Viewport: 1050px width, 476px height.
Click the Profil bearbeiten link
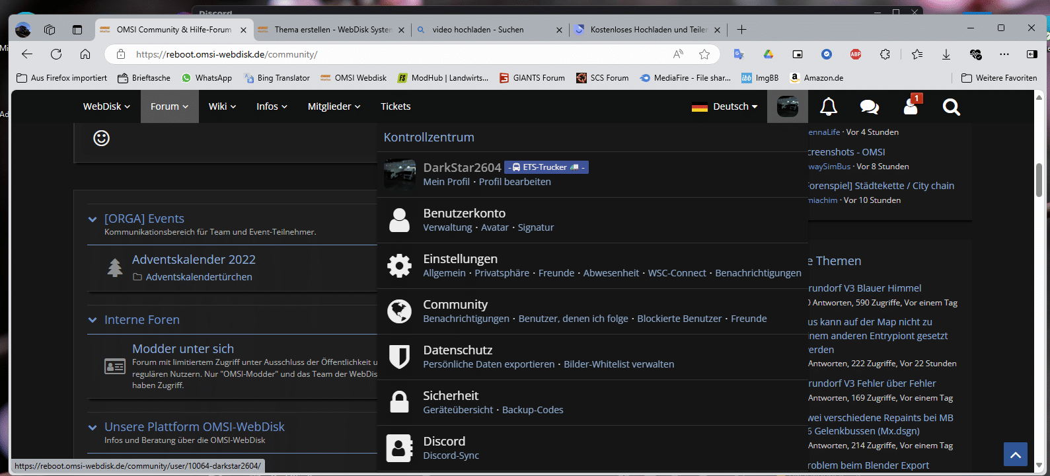(x=514, y=182)
